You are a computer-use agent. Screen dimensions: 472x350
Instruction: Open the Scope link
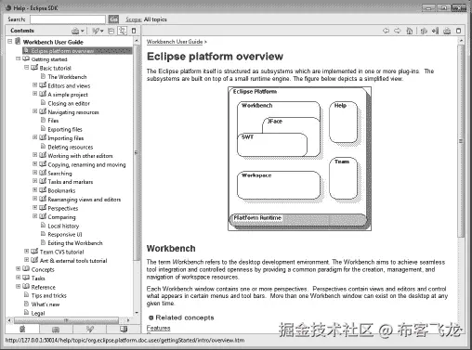(134, 19)
